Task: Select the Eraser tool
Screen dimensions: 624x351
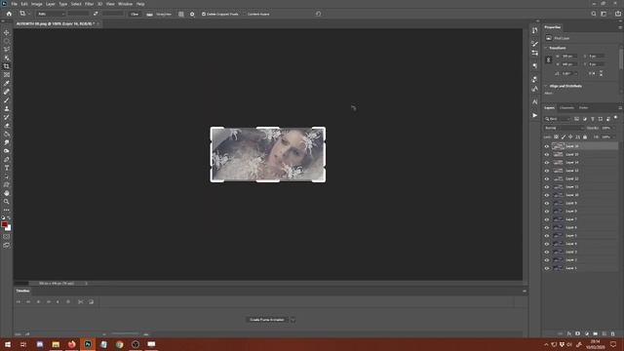Action: 7,126
